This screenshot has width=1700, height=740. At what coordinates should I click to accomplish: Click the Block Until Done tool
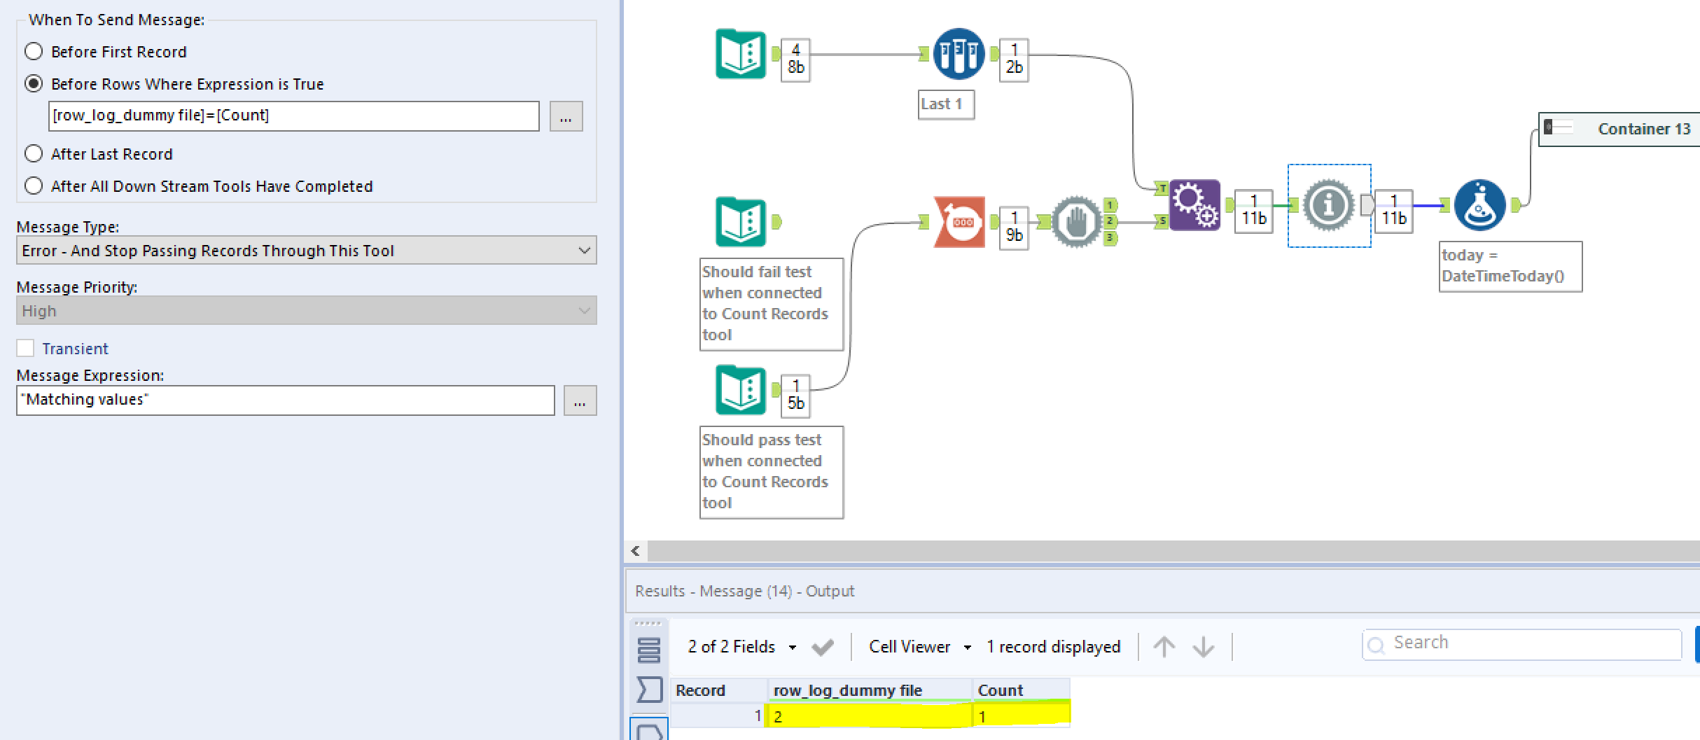click(1077, 221)
